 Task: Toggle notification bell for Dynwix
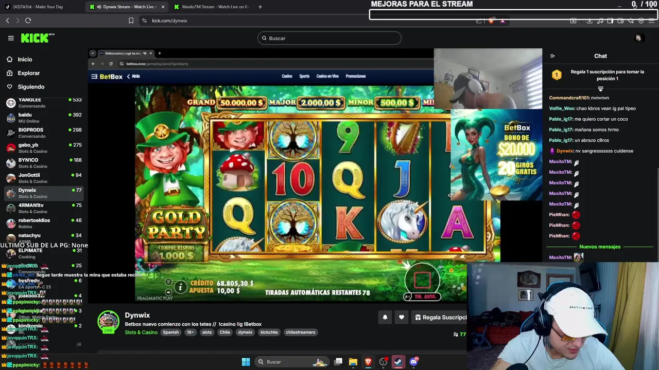(385, 318)
